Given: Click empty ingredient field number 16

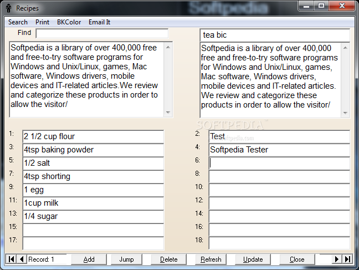Looking at the screenshot, I should [x=279, y=230].
